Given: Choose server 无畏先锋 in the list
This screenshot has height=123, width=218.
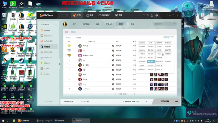Looking at the screenshot, I should pos(168,61).
